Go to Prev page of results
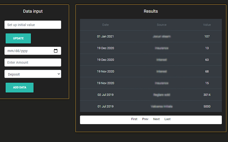The image size is (228, 142). coord(145,119)
